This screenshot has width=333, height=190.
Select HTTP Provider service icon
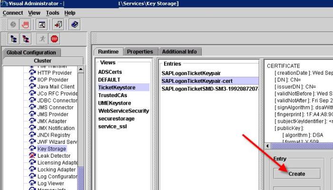(x=32, y=73)
